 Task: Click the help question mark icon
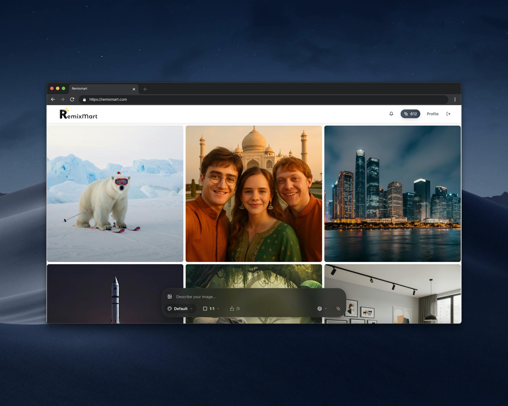238,308
